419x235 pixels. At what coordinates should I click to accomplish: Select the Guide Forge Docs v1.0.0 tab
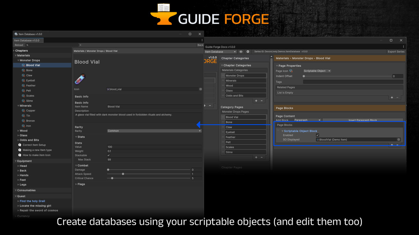pos(220,47)
